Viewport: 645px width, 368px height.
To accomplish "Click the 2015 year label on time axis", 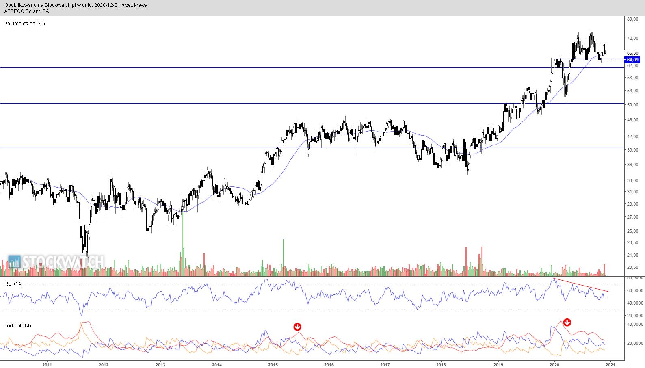I will pos(273,364).
